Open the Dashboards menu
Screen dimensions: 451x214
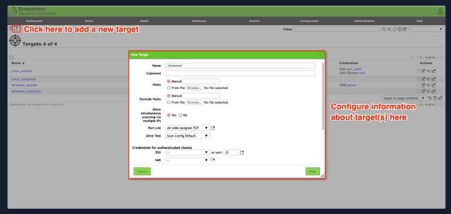tap(34, 21)
